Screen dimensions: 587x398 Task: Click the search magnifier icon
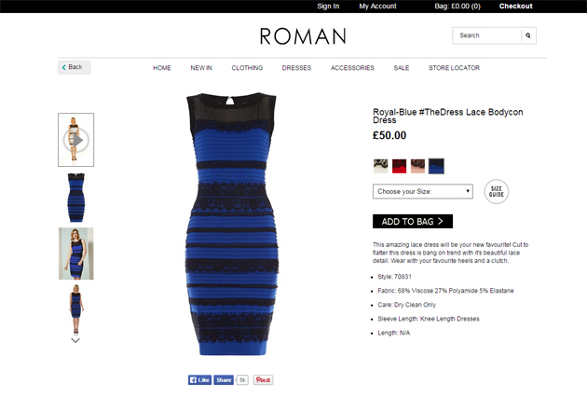coord(528,35)
